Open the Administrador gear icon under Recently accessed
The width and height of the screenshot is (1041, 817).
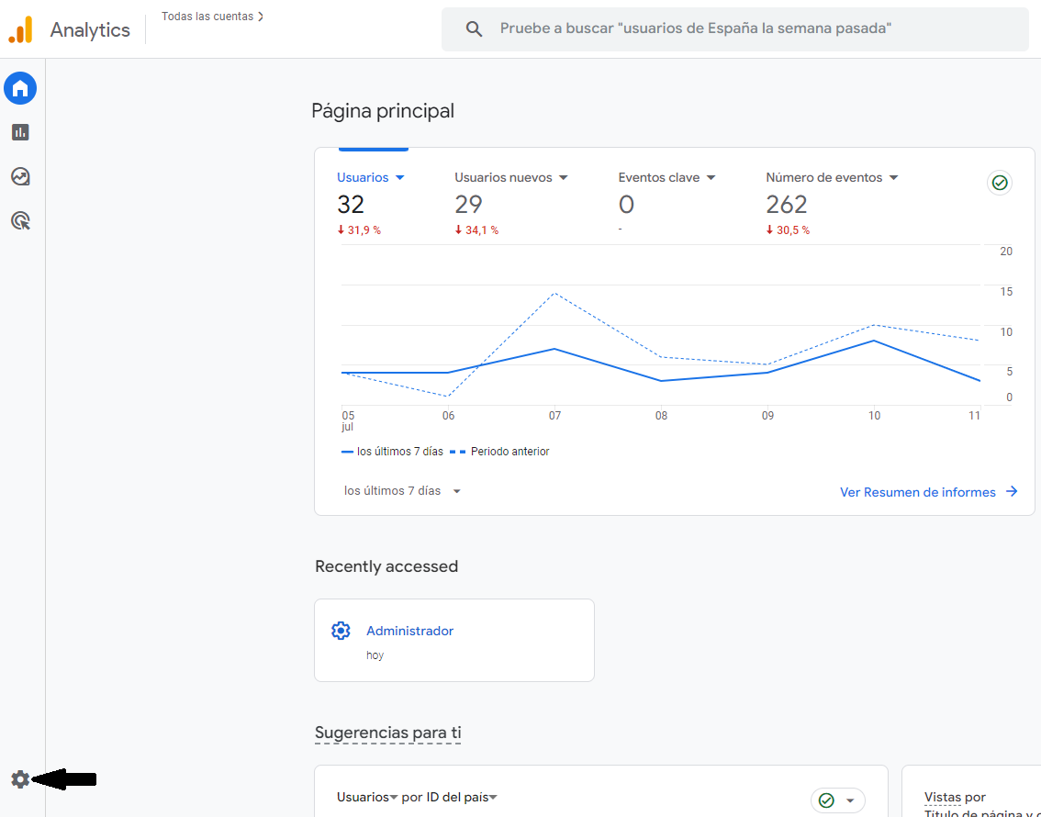coord(341,631)
